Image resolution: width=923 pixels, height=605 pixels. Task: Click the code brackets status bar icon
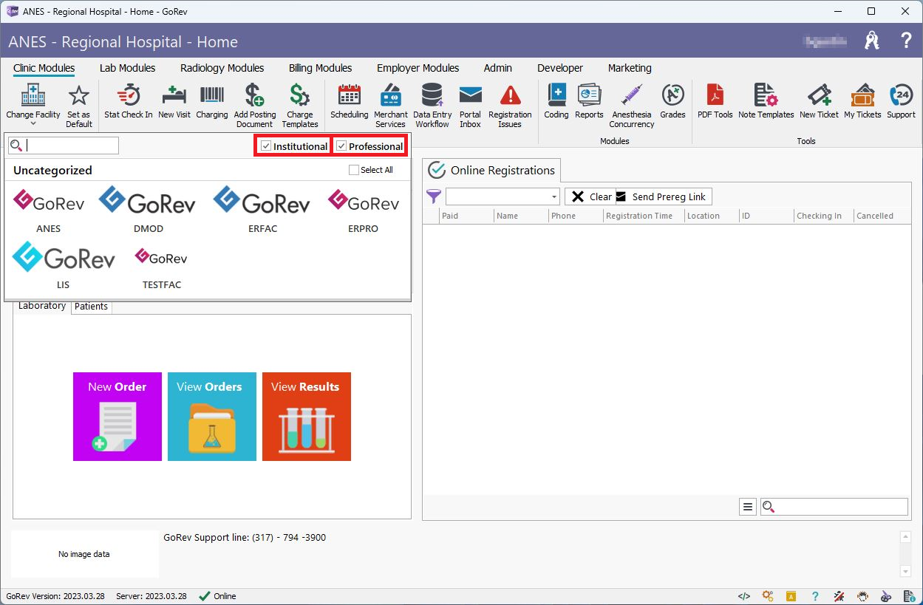pyautogui.click(x=744, y=596)
